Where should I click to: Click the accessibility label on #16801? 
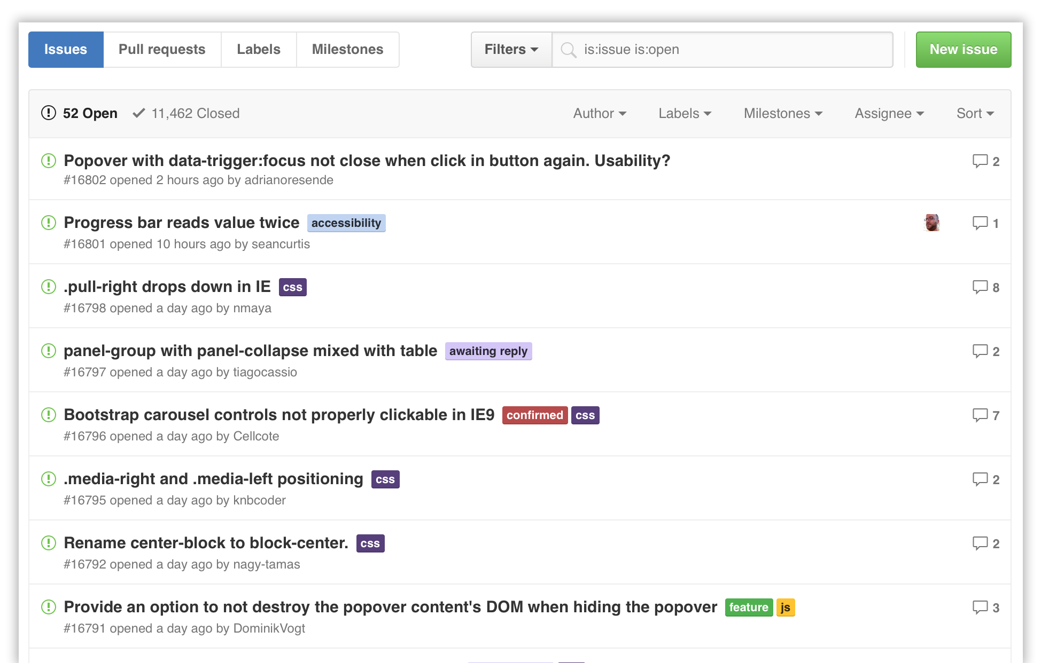(x=346, y=223)
